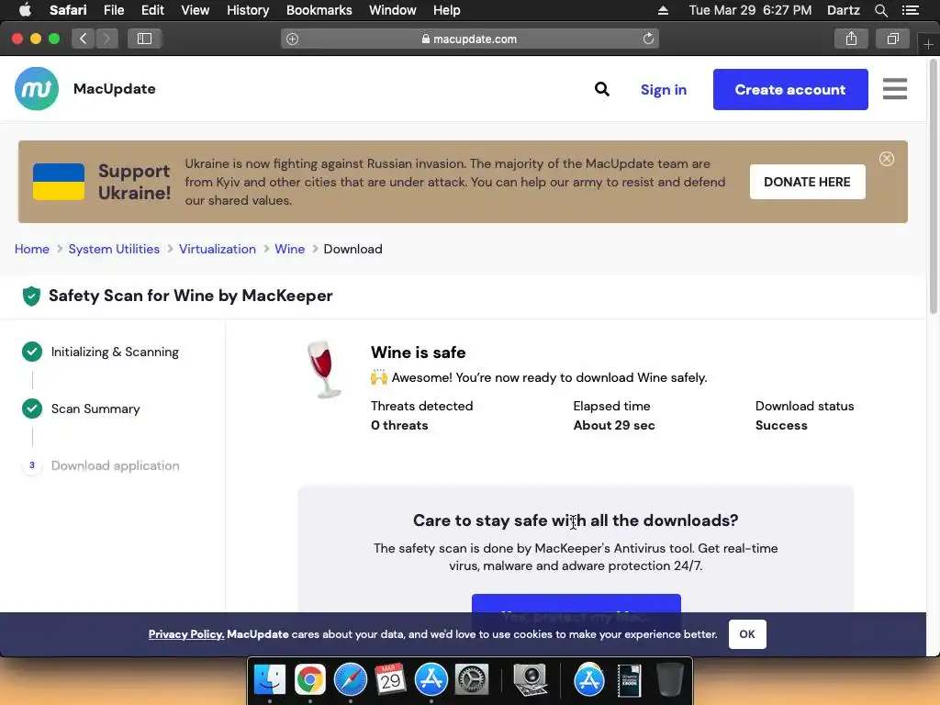Click the Dartz user name in menu bar
Viewport: 940px width, 705px height.
coord(843,10)
